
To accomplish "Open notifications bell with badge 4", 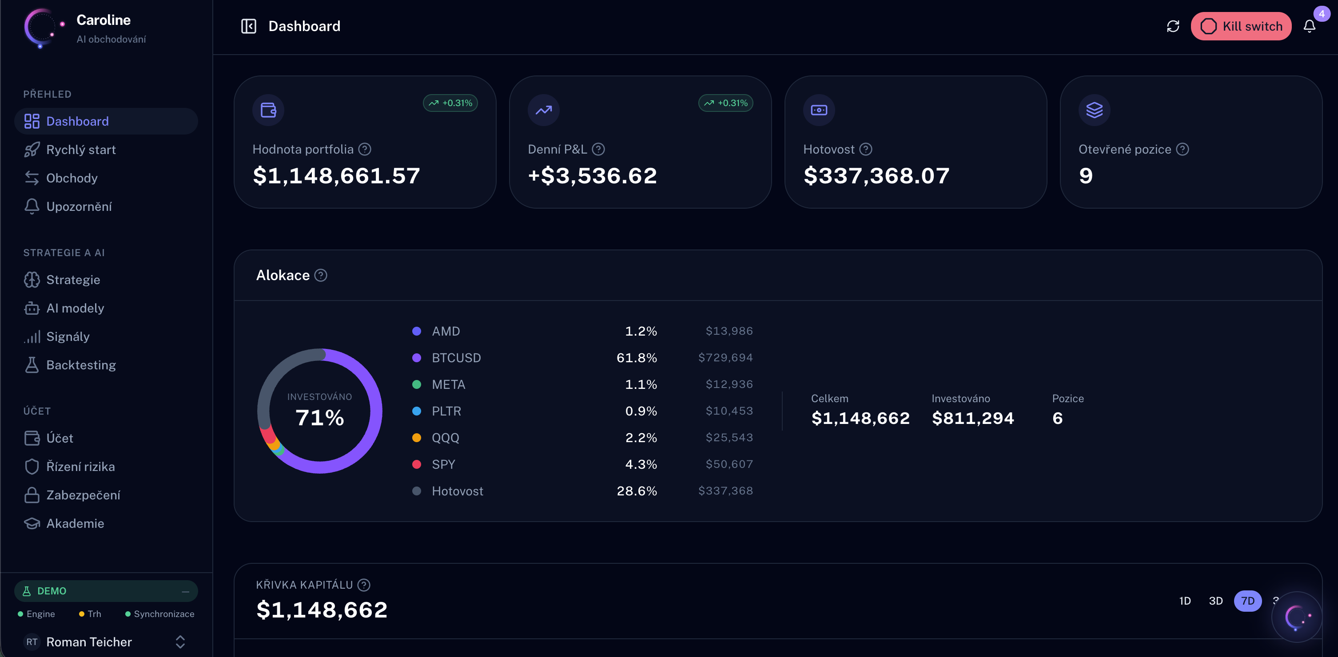I will pos(1310,27).
